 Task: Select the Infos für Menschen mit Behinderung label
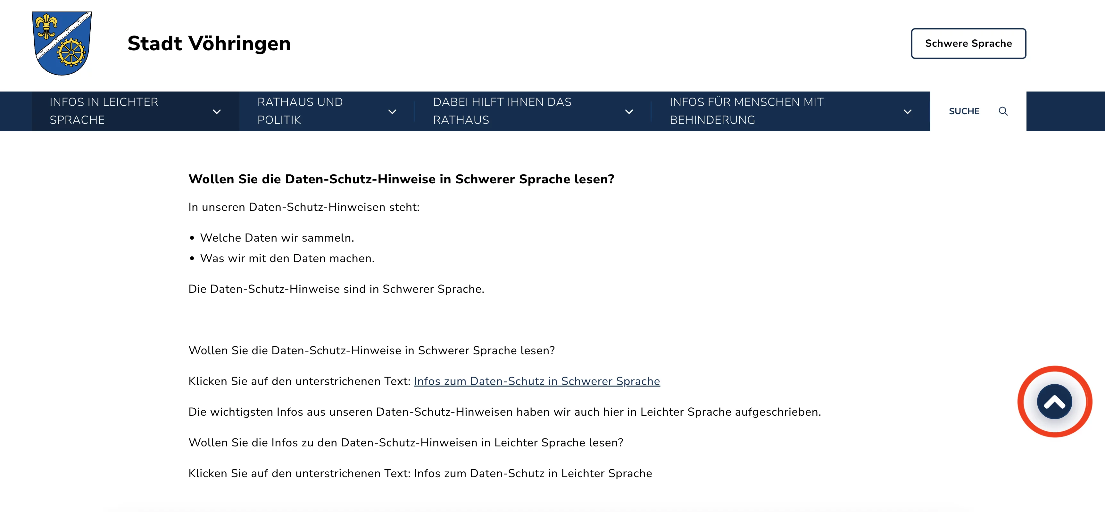(x=746, y=111)
